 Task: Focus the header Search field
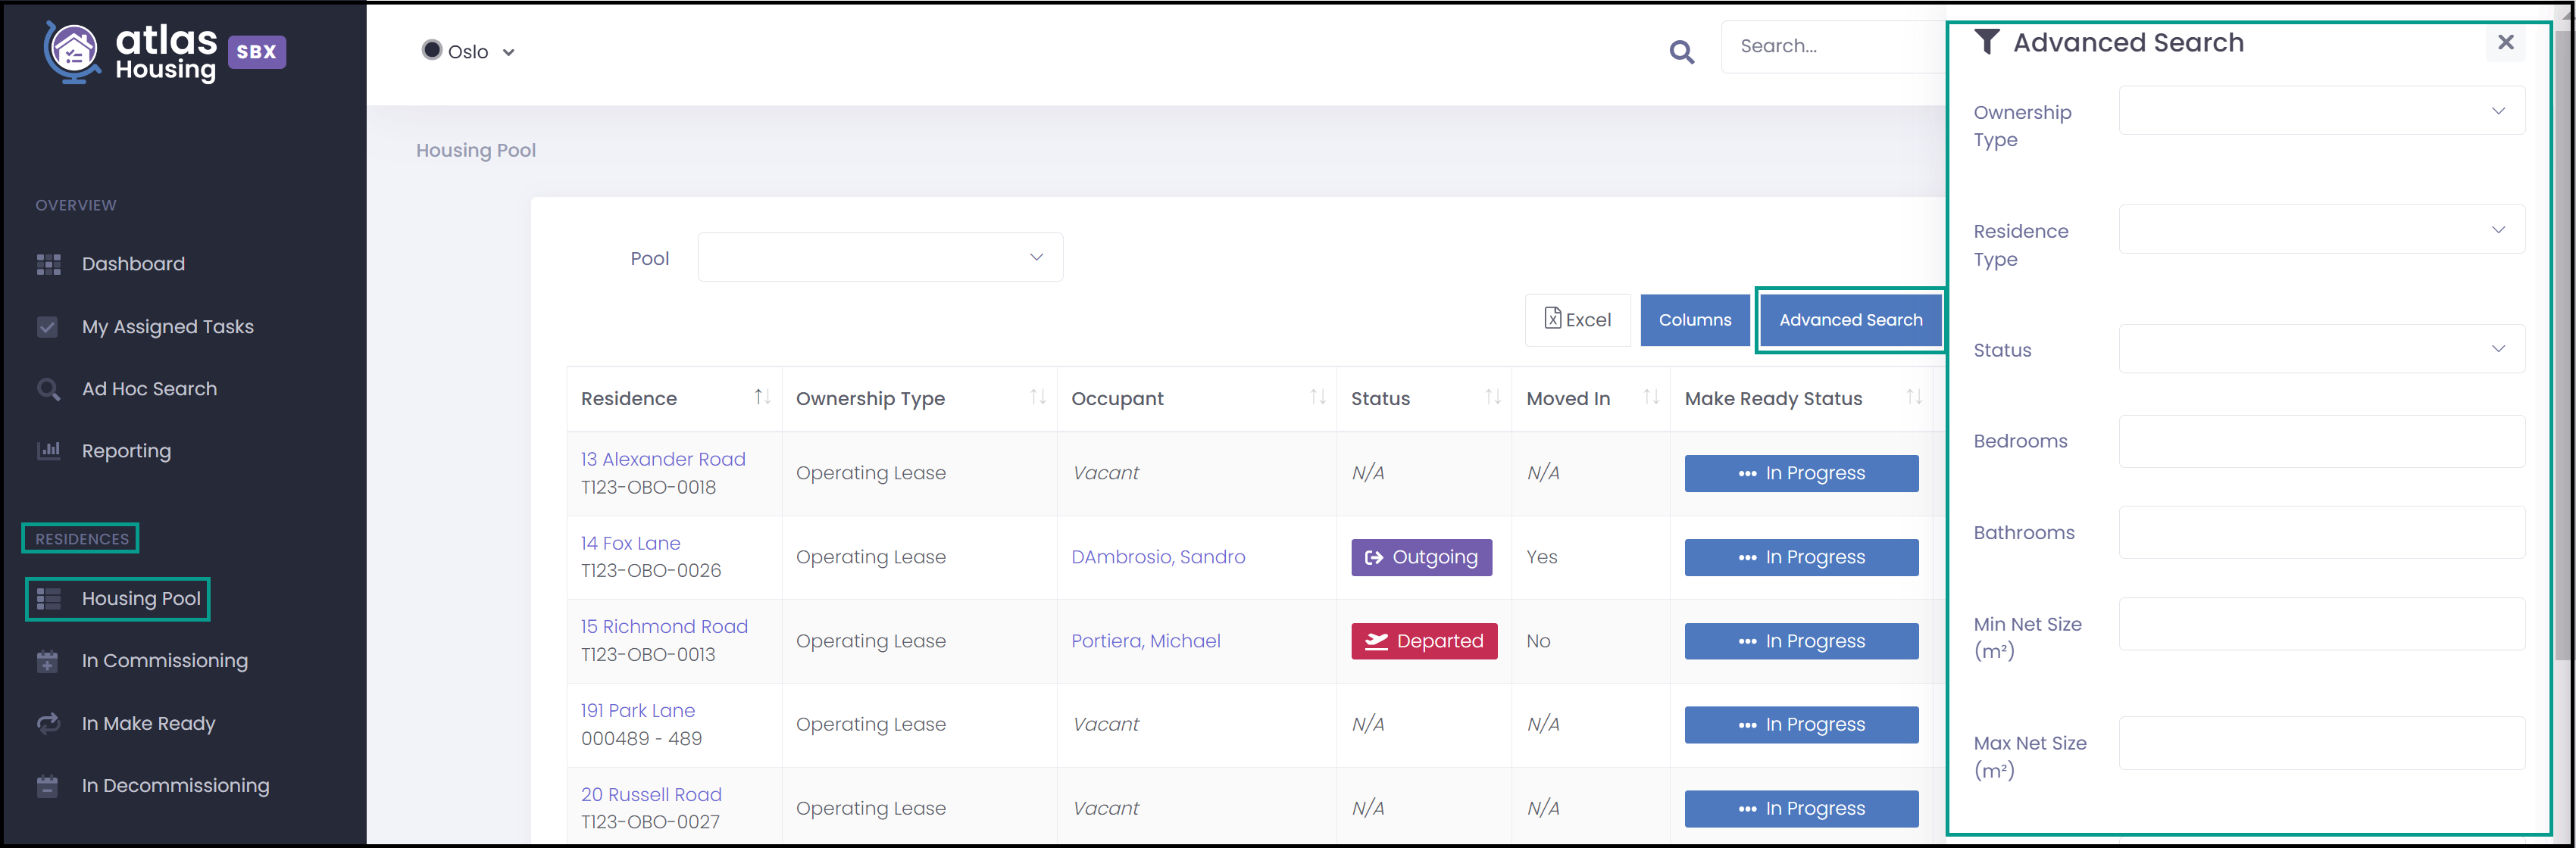[1833, 46]
